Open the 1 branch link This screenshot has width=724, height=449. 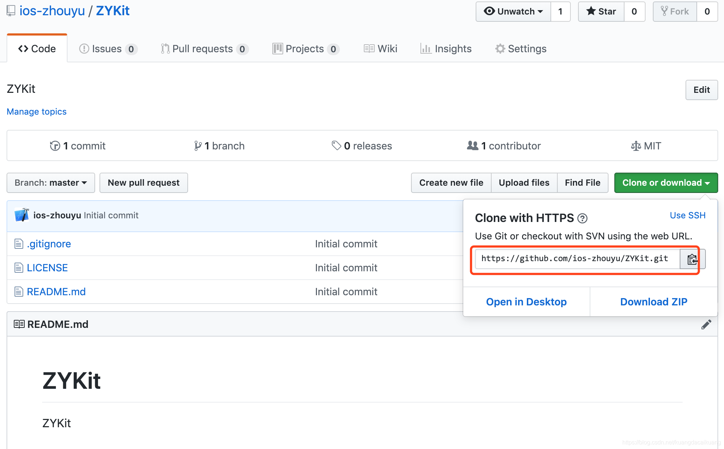[219, 146]
